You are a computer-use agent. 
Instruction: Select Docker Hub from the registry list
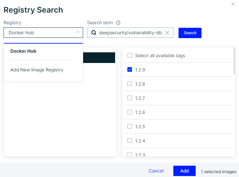click(x=23, y=51)
